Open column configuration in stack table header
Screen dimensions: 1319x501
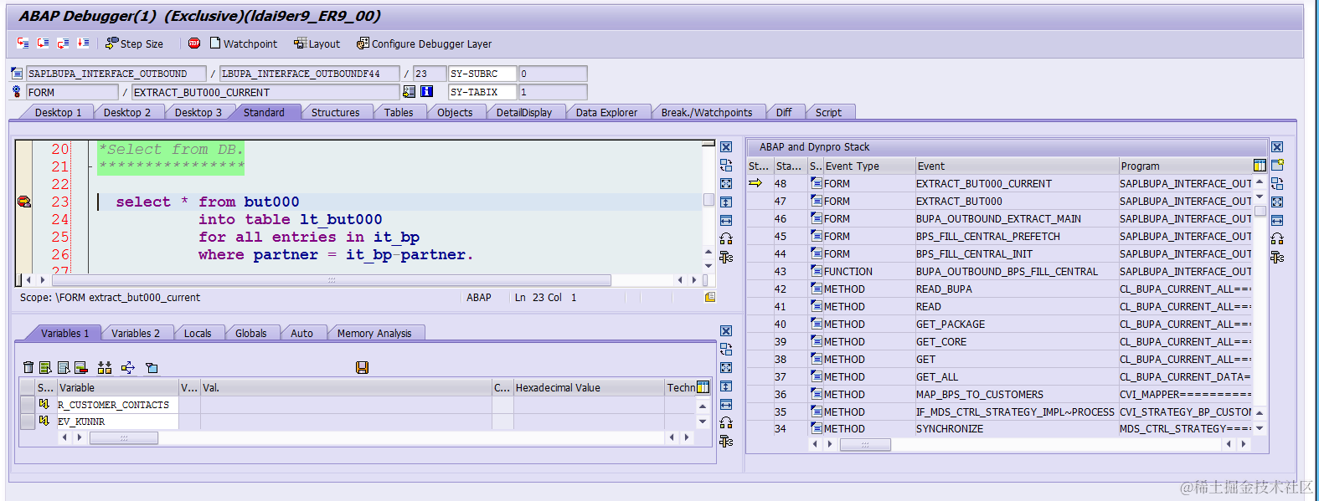tap(1260, 166)
